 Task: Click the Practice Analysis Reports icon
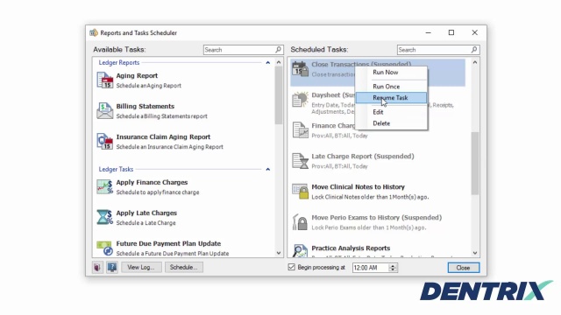tap(300, 250)
